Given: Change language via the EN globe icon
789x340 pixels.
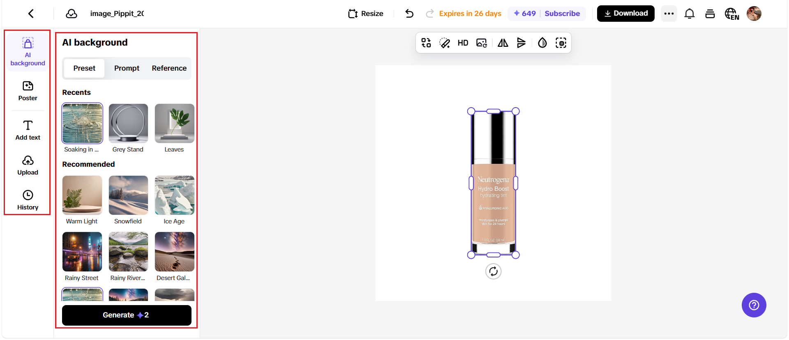Looking at the screenshot, I should pyautogui.click(x=732, y=14).
